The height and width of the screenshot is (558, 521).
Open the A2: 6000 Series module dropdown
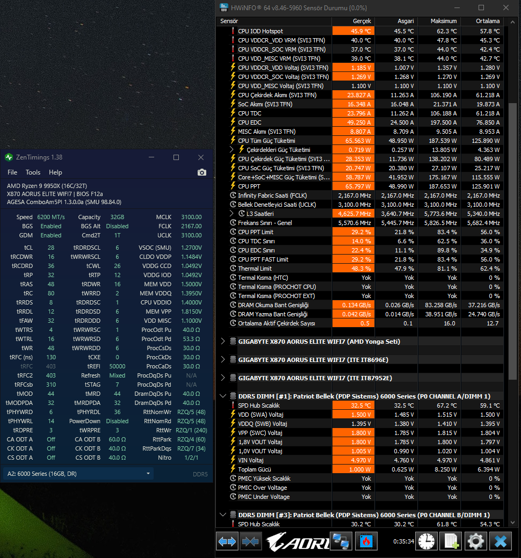click(78, 474)
